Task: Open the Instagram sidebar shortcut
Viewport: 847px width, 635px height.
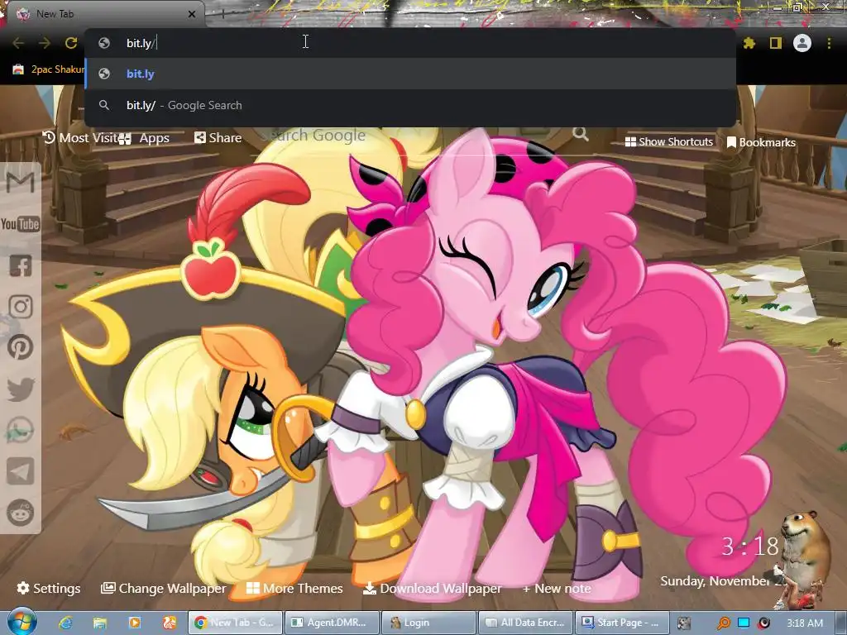Action: [x=21, y=307]
